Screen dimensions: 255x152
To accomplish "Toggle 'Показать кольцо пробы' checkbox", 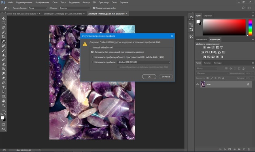I will 94,8.
